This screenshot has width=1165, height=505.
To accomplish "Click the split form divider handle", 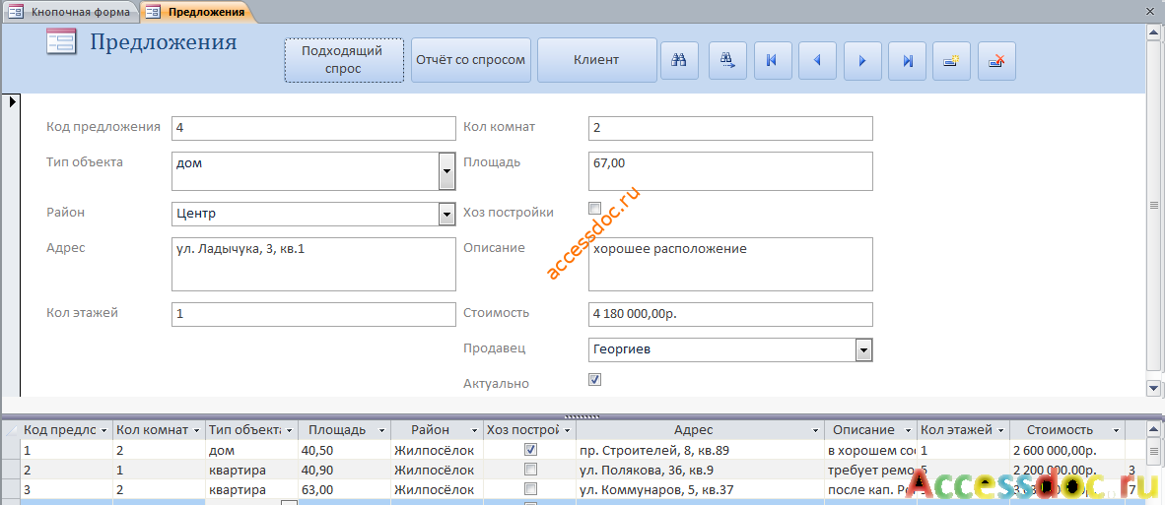I will point(582,416).
